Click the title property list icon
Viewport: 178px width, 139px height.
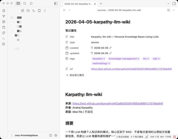67,37
